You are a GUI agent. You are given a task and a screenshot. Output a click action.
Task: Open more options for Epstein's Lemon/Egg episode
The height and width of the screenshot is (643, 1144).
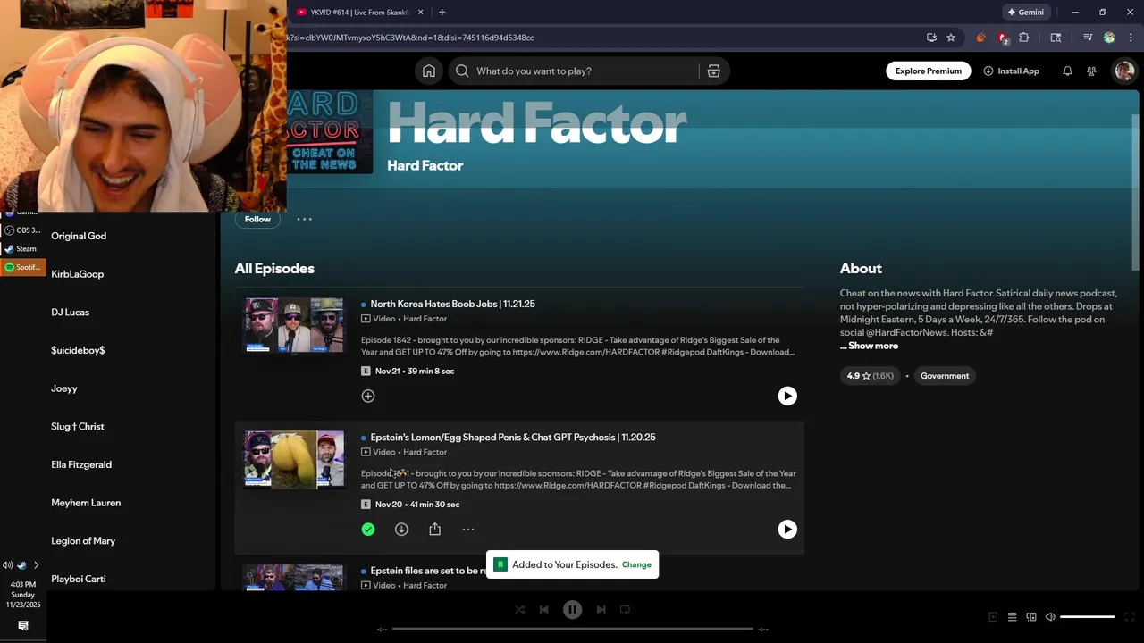468,530
